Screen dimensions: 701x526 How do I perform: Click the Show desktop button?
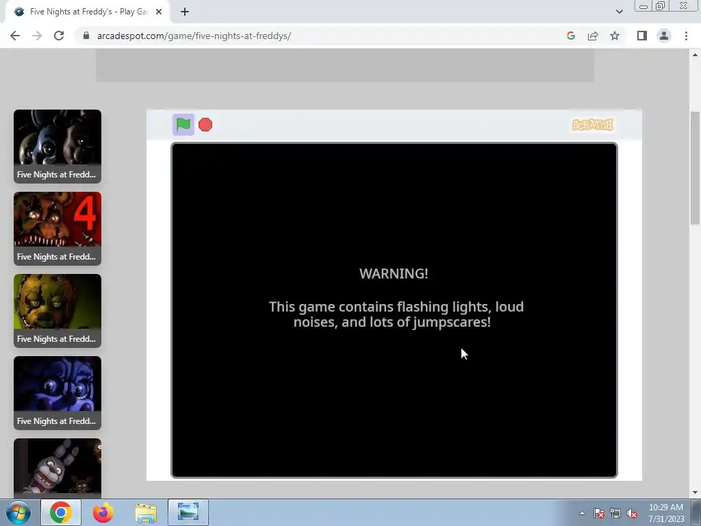tap(696, 512)
